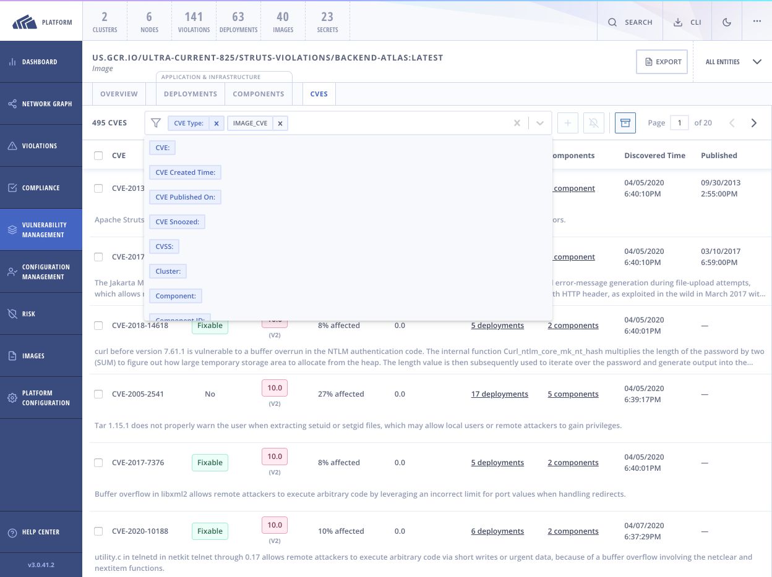Select 'CVE Snoozed:' filter option
This screenshot has width=772, height=577.
click(177, 222)
